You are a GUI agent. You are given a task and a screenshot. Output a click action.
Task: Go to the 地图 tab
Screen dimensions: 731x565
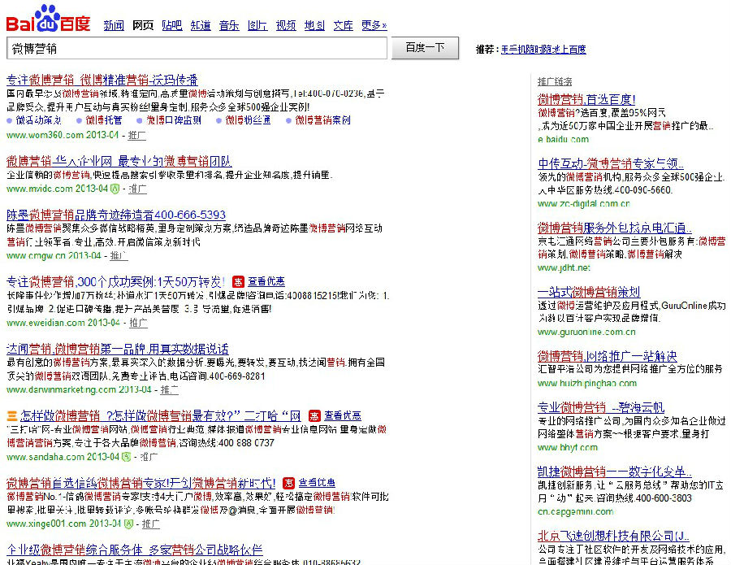point(314,25)
